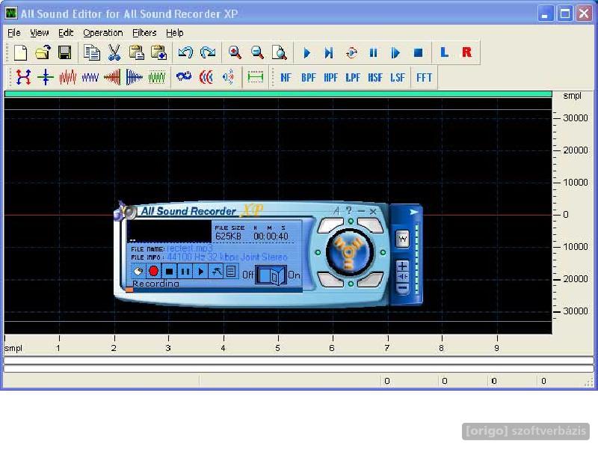The image size is (598, 449).
Task: Apply the LSF low-shelf filter
Action: coord(398,78)
